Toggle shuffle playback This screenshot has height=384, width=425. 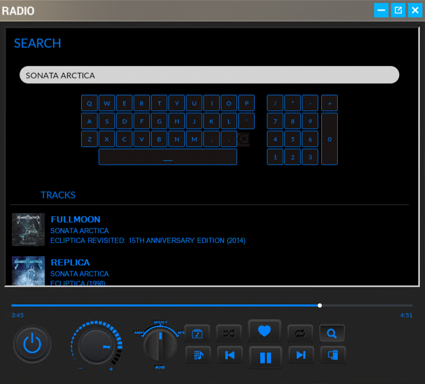pos(228,334)
